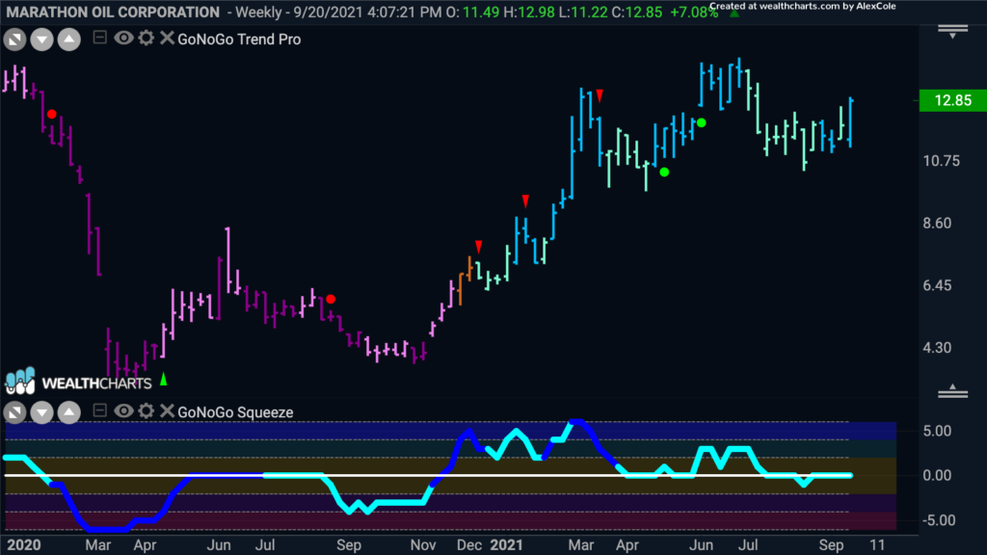Click the red down-triangle in January 2021

[525, 200]
